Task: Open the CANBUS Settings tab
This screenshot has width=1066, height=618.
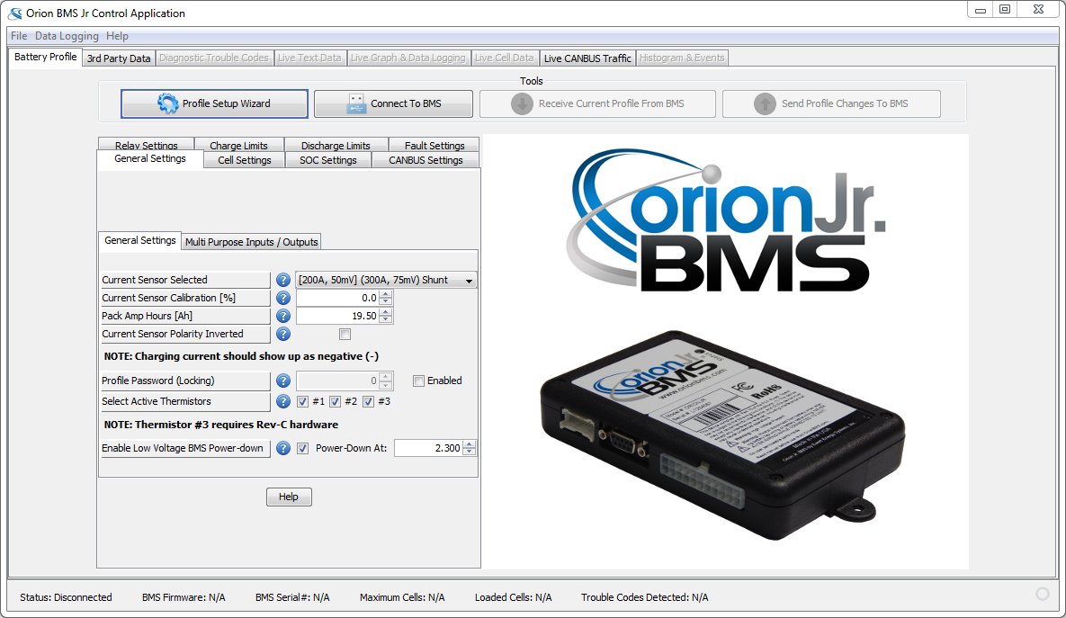Action: coord(426,160)
